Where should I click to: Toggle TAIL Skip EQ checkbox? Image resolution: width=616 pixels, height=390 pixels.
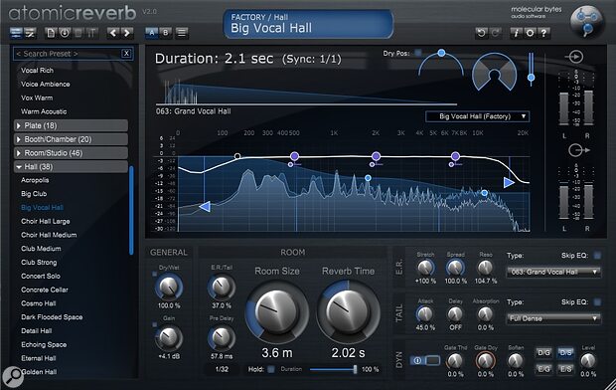click(597, 302)
